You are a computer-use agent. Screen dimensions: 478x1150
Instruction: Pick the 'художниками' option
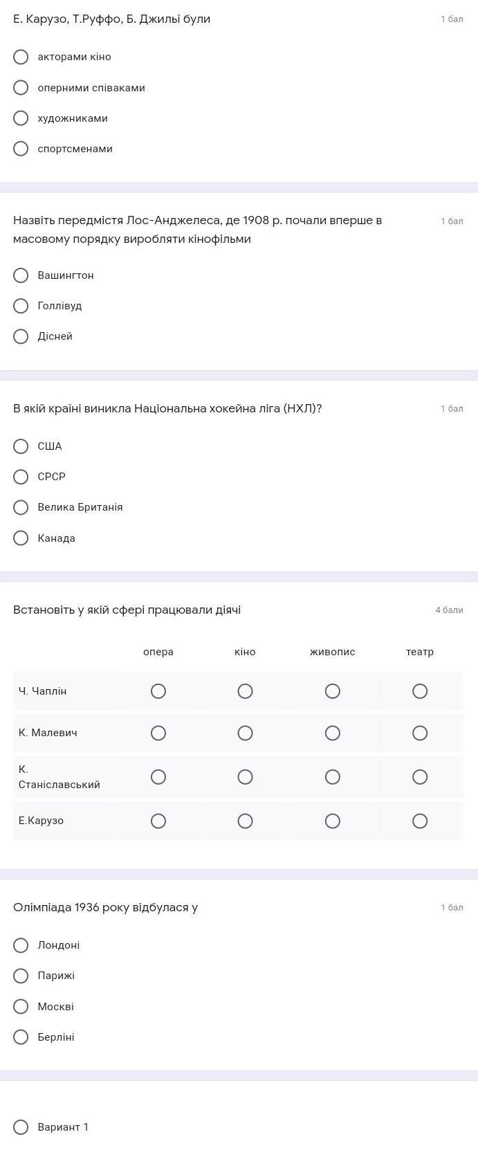pos(21,118)
